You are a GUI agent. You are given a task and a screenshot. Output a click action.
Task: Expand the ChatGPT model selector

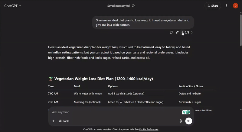pos(13,6)
